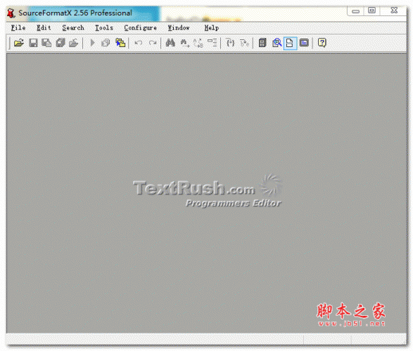Screen dimensions: 413x351
Task: Click the Go to Line icon
Action: tap(212, 43)
